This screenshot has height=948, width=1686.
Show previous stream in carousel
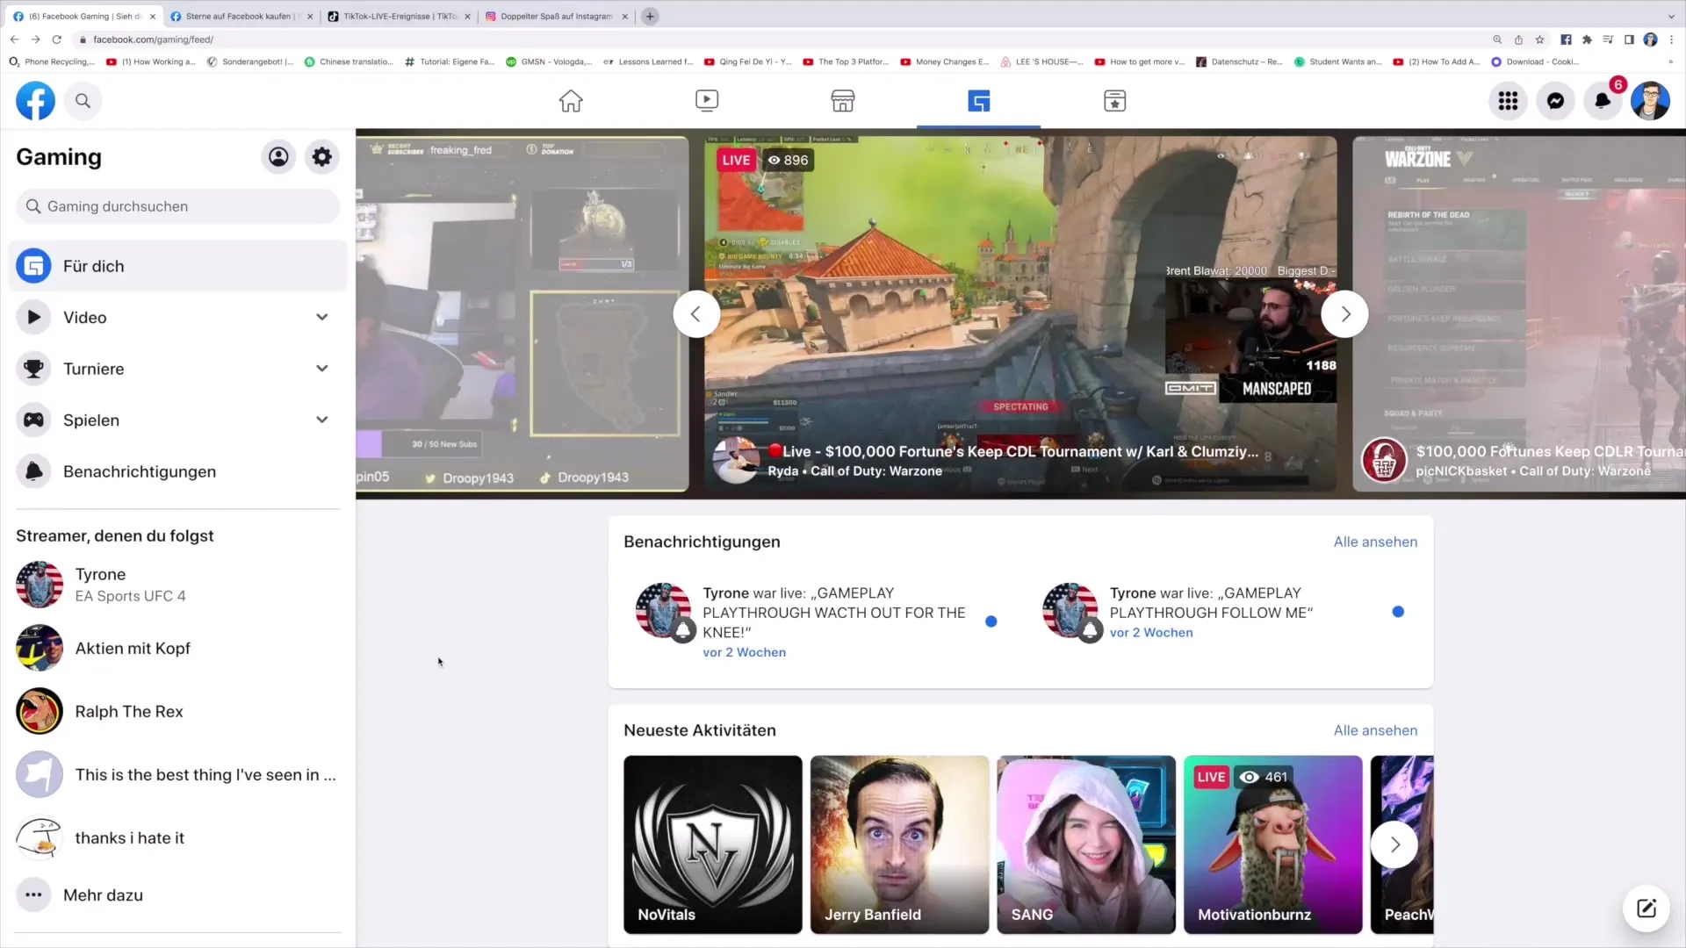pyautogui.click(x=695, y=314)
